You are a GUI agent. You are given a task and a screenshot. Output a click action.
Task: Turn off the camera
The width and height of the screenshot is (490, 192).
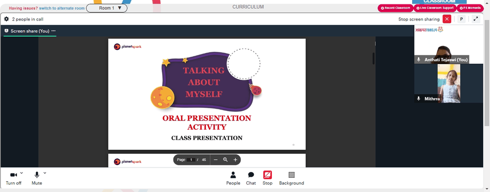click(x=14, y=179)
